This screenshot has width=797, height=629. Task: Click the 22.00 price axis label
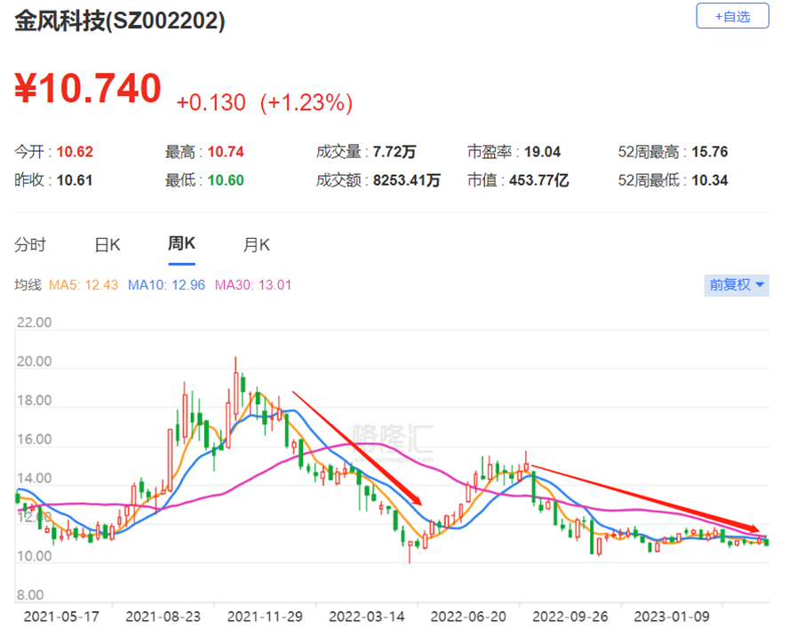[x=34, y=322]
